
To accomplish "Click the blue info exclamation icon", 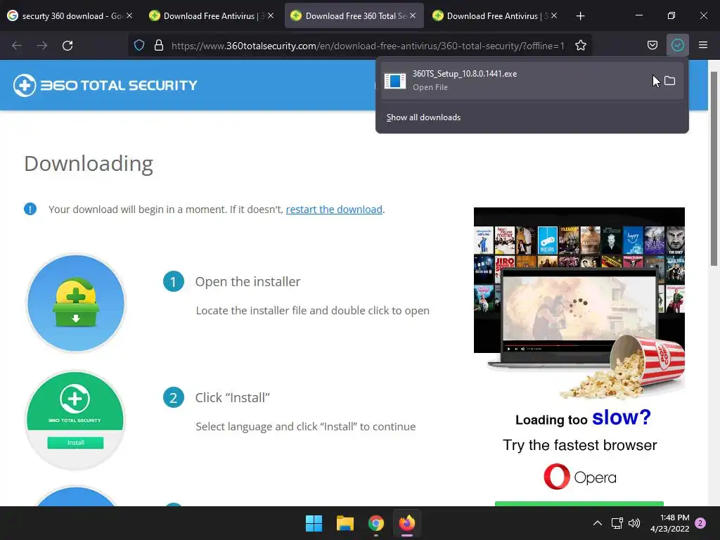I will point(30,209).
